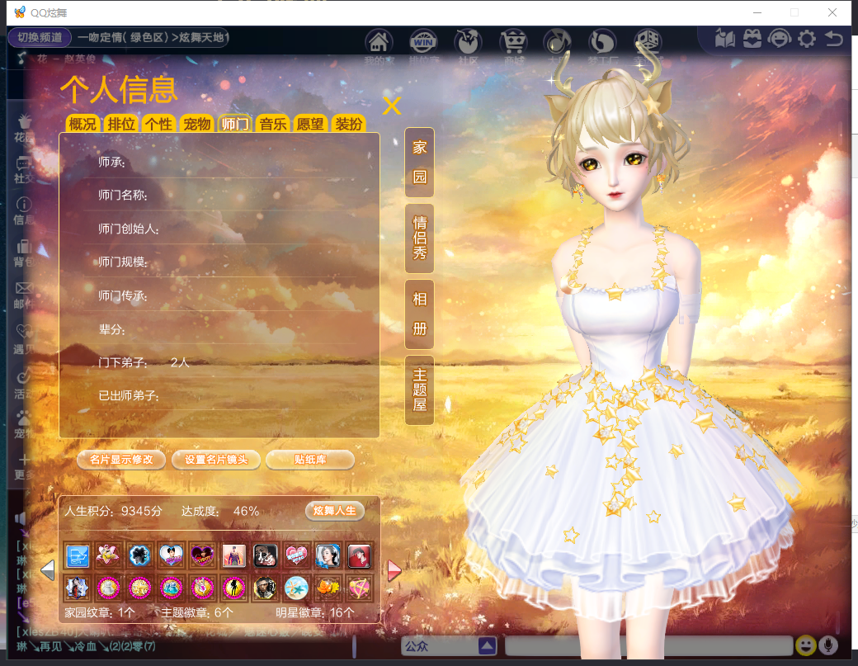Open the 公众 chat channel dropdown
The height and width of the screenshot is (666, 858).
(450, 645)
